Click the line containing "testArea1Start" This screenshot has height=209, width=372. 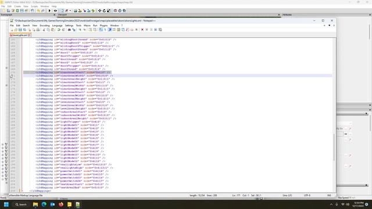72,184
